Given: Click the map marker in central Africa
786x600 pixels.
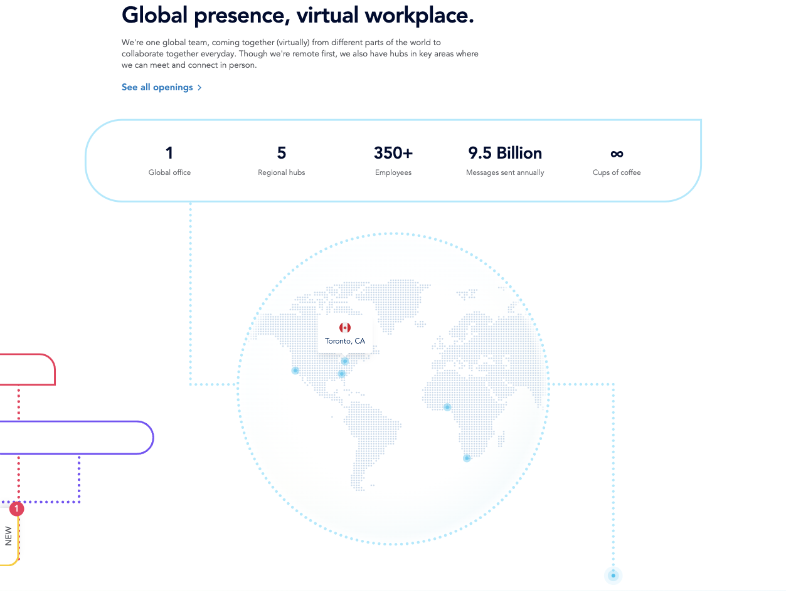Looking at the screenshot, I should pos(447,407).
